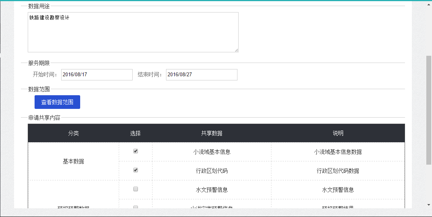The width and height of the screenshot is (432, 217).
Task: Click the 数据用途 text area
Action: point(133,32)
